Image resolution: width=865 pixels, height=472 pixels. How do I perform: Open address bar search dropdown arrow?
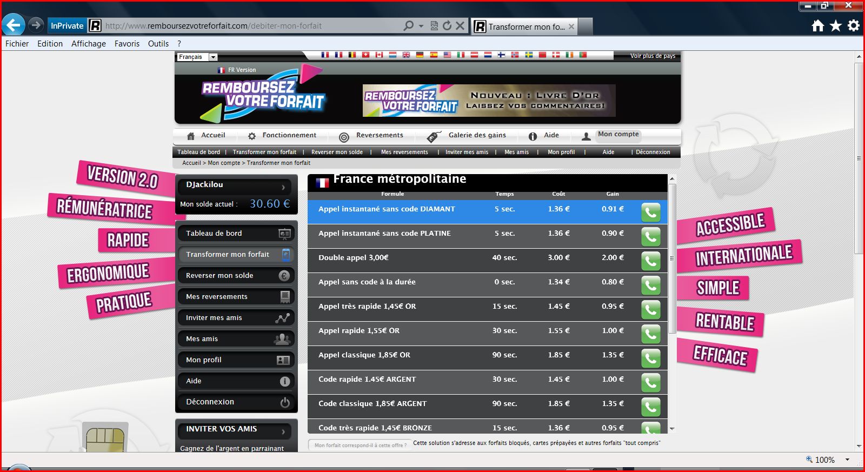[421, 26]
